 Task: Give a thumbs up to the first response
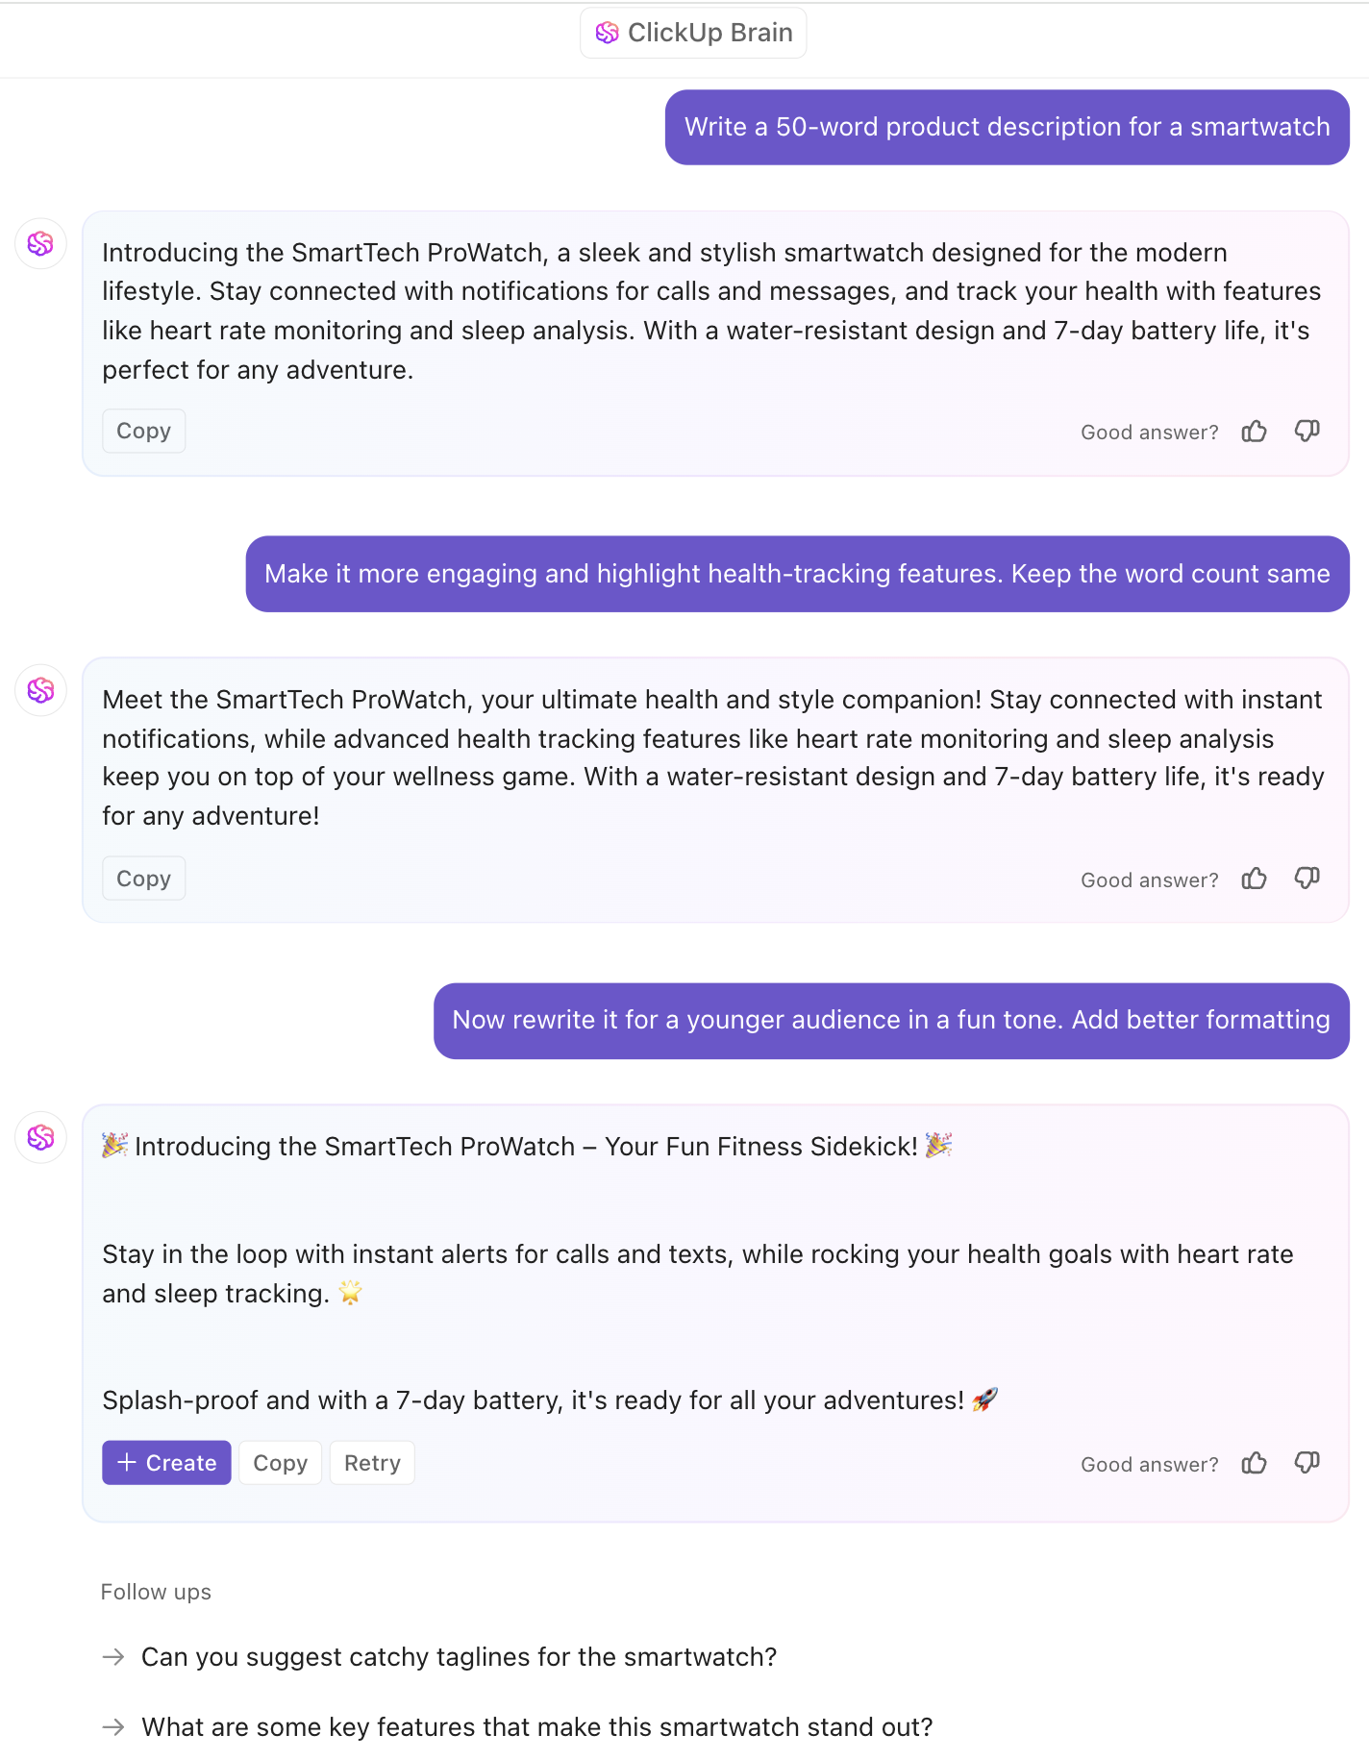coord(1254,431)
